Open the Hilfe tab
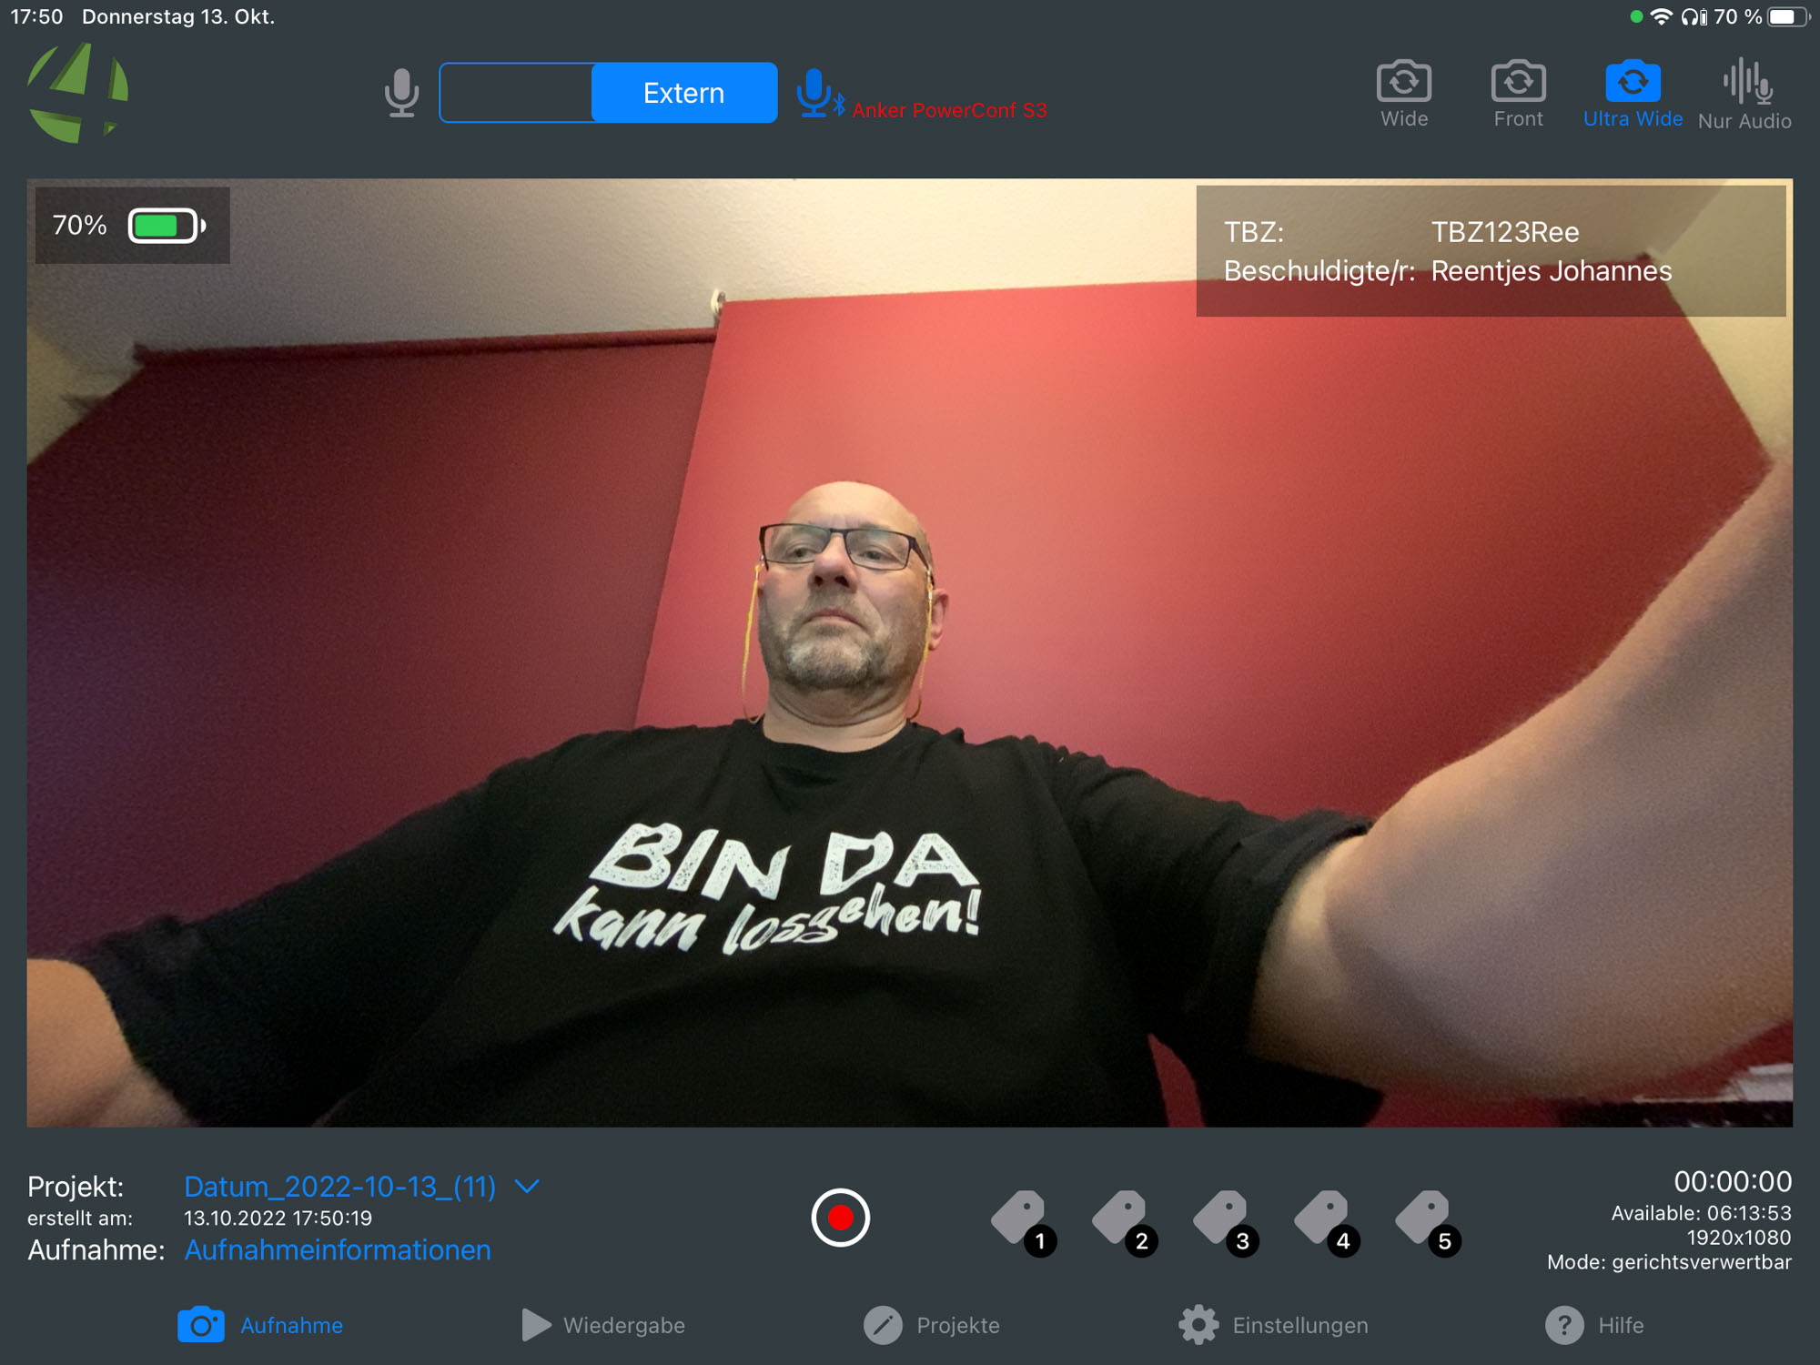This screenshot has width=1820, height=1365. (x=1594, y=1325)
